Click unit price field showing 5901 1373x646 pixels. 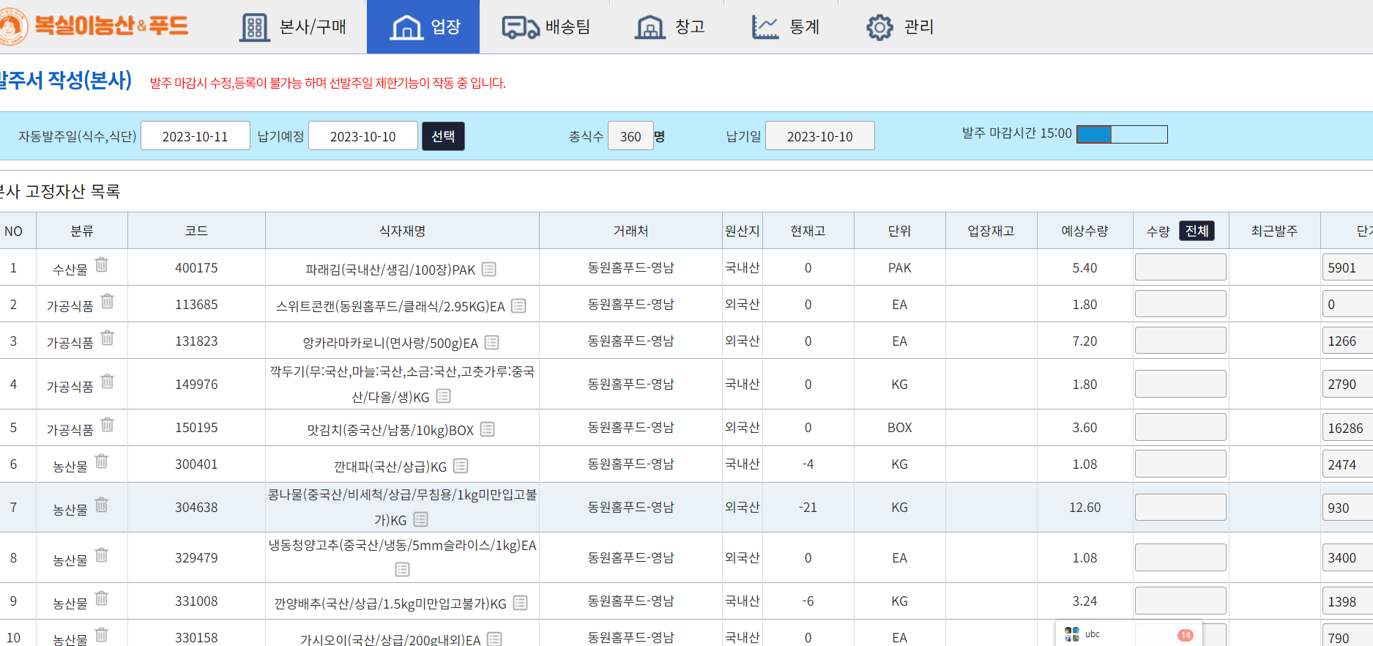(1347, 267)
